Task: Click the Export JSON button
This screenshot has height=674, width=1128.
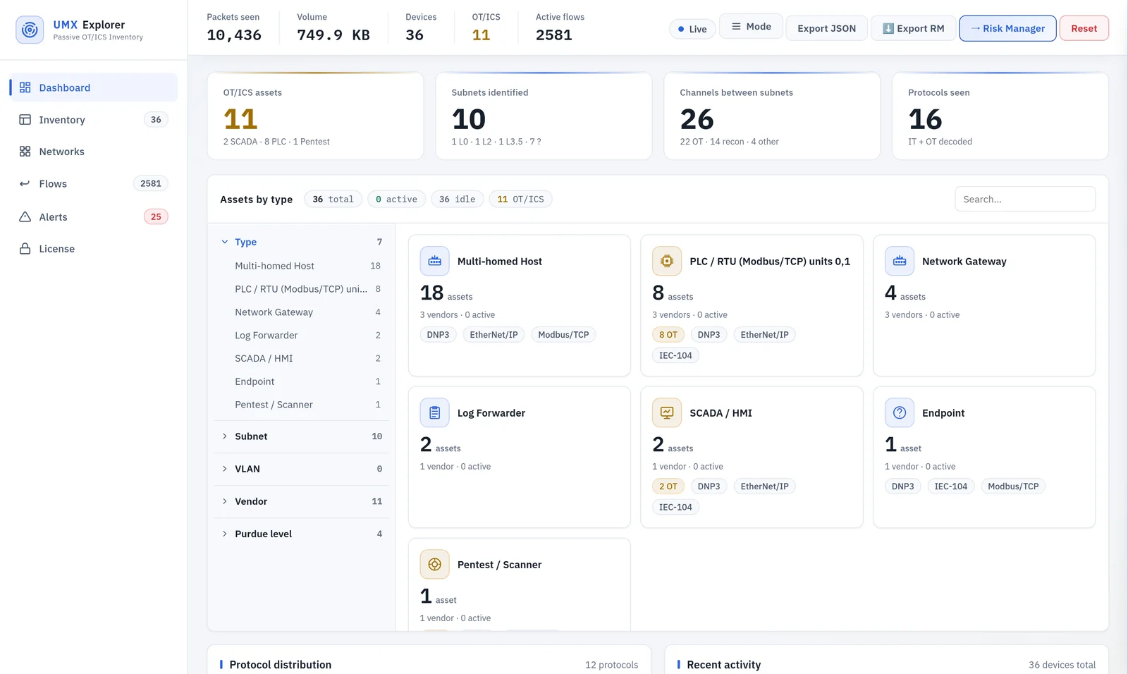Action: click(826, 28)
